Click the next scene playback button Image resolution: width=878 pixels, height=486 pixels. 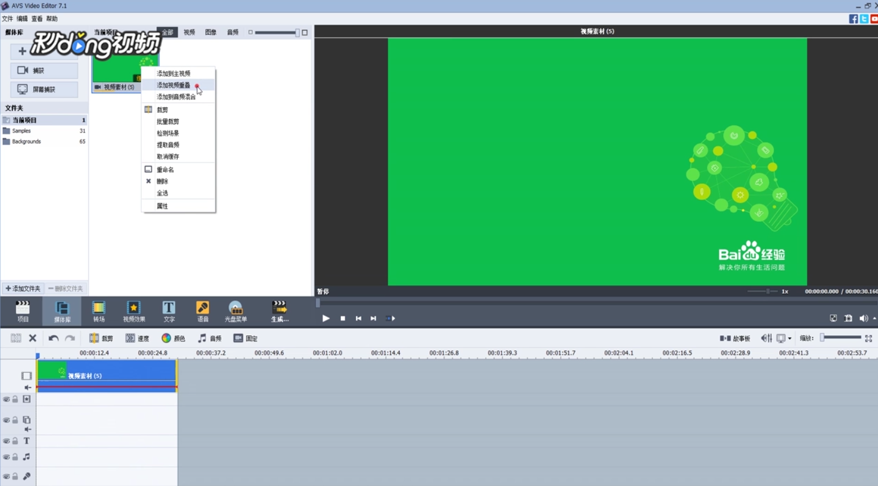[x=391, y=318]
